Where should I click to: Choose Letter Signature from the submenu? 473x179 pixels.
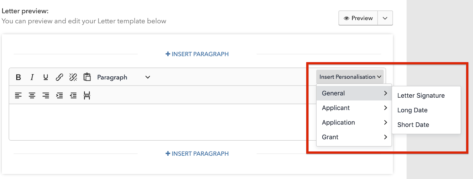pyautogui.click(x=421, y=96)
